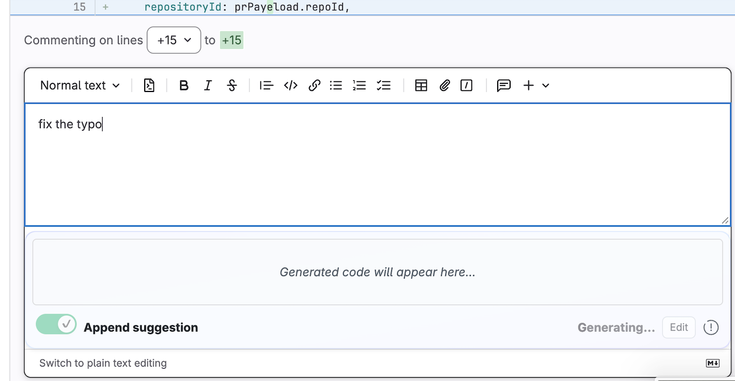735x381 pixels.
Task: Add a task checklist
Action: point(384,86)
